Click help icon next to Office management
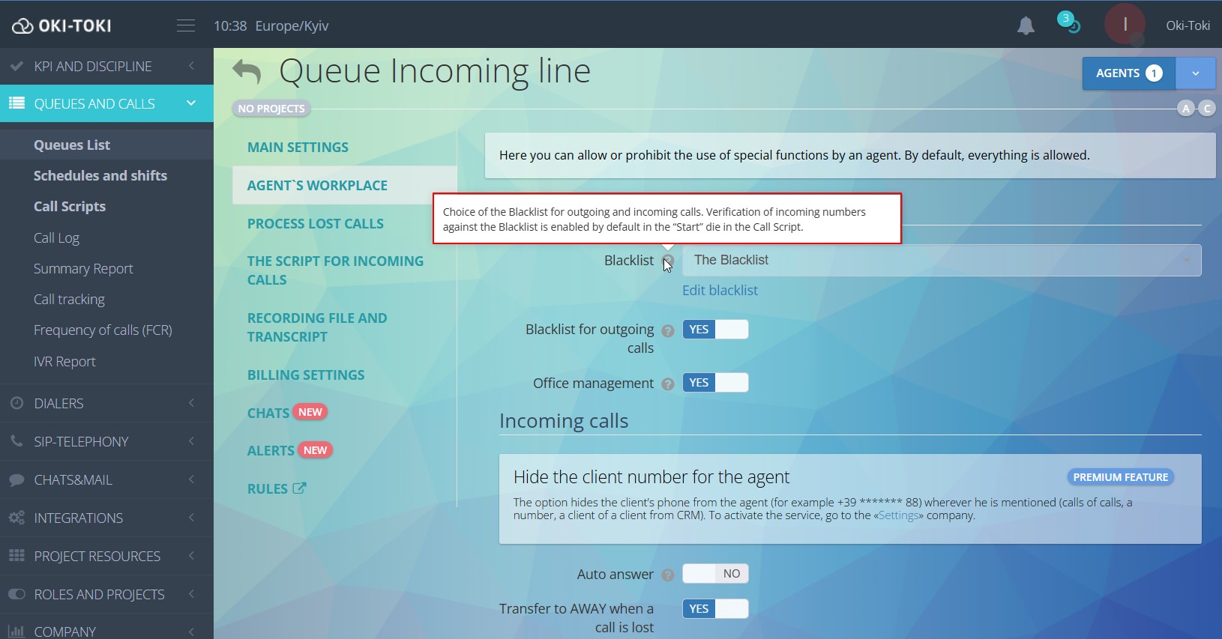Screen dimensions: 1222x639 [x=668, y=384]
